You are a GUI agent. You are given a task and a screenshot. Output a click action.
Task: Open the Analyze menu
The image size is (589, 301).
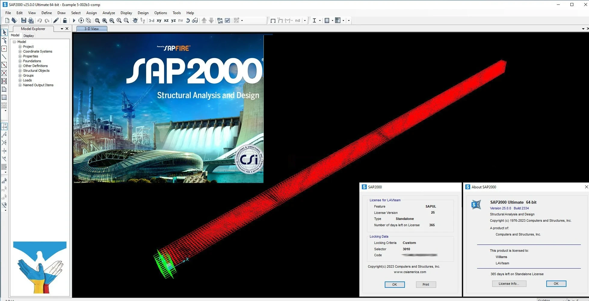[109, 13]
